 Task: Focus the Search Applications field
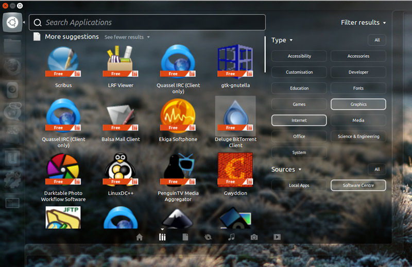[147, 22]
